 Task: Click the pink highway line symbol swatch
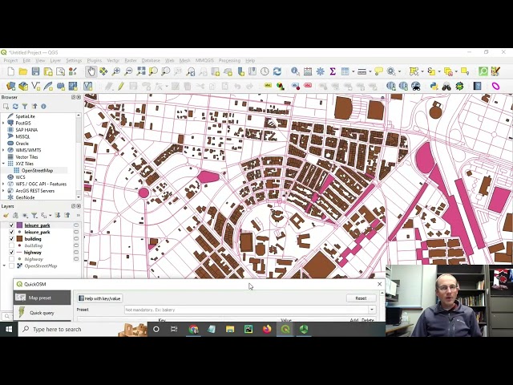coord(19,253)
